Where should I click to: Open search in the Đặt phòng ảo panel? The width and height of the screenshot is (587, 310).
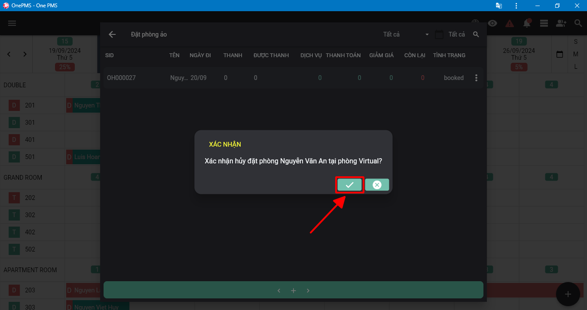476,34
